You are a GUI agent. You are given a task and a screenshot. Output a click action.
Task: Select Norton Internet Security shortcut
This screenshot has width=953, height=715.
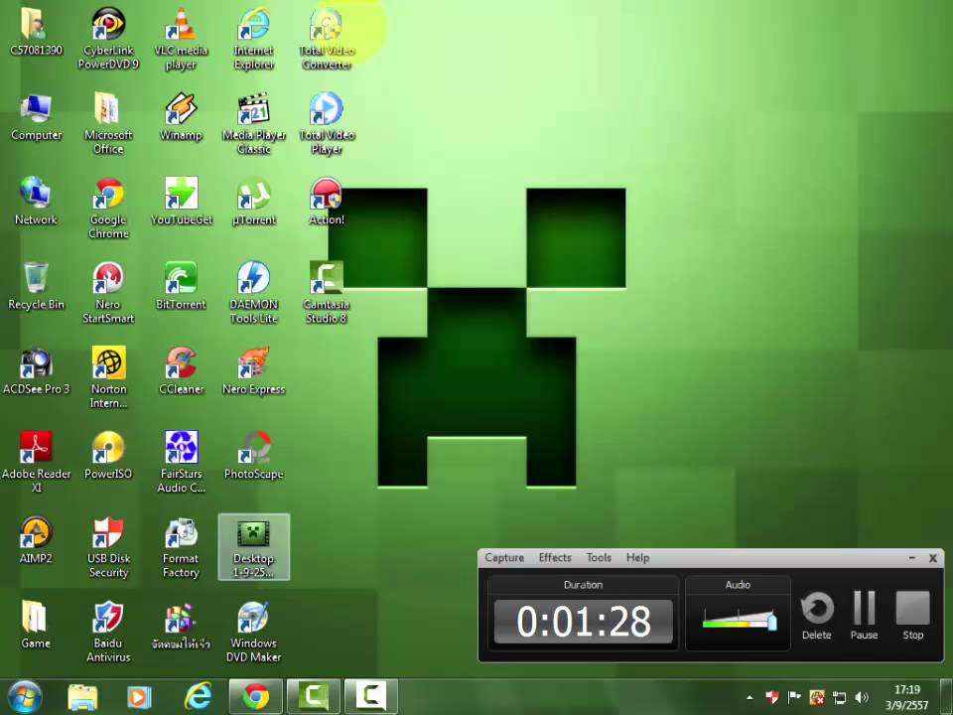click(x=108, y=377)
